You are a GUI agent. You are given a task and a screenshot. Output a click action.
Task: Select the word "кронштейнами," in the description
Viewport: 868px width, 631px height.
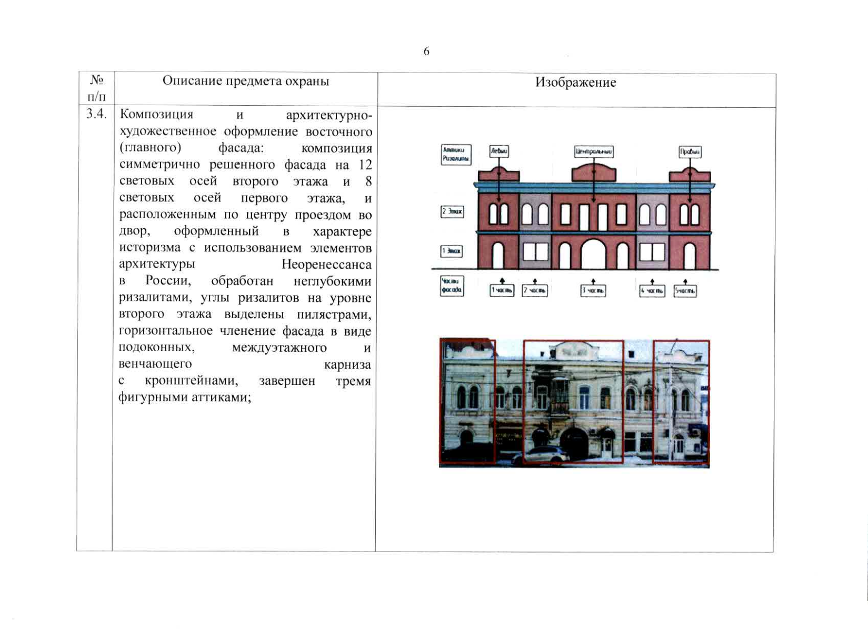coord(192,381)
